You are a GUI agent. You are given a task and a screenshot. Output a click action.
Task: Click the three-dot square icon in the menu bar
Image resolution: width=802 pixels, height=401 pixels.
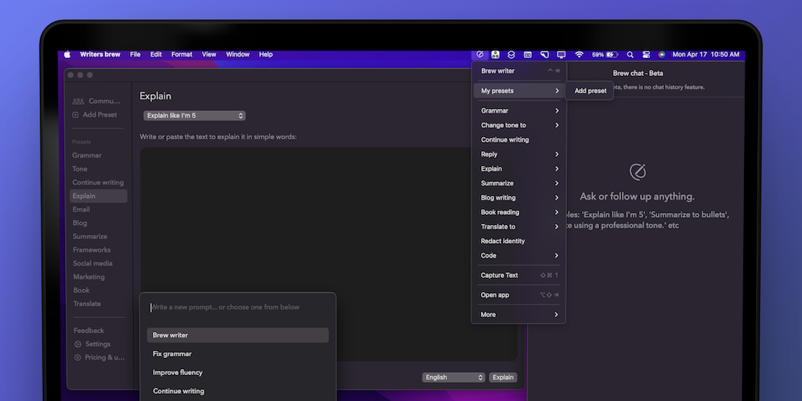click(x=495, y=54)
